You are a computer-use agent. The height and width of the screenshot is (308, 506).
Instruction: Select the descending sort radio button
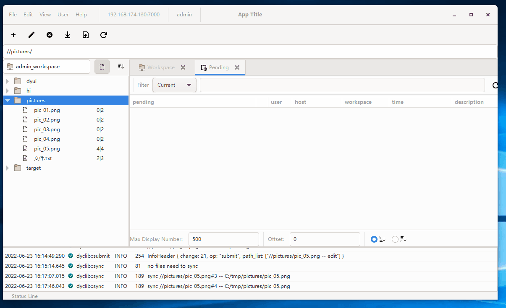[x=395, y=239]
